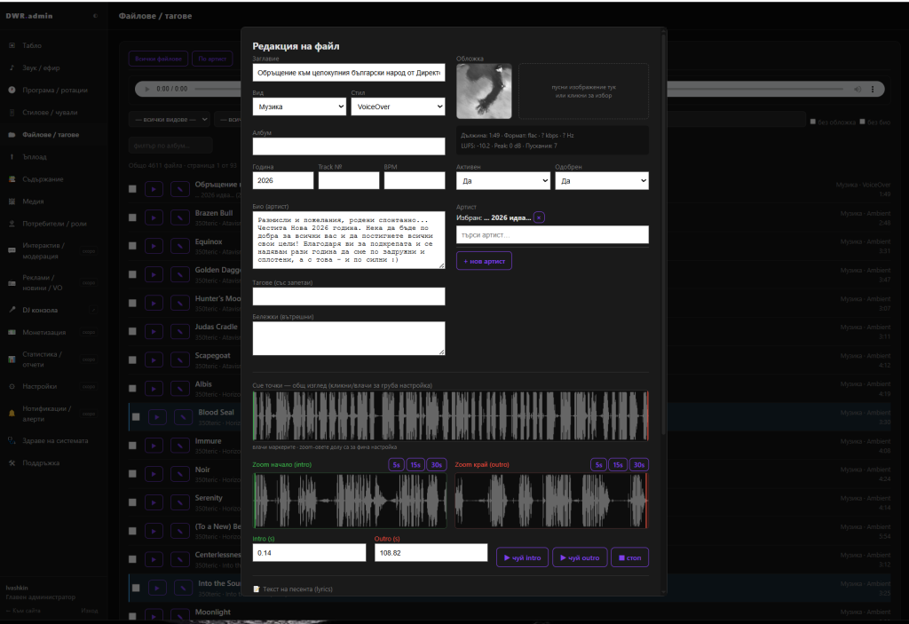The width and height of the screenshot is (909, 624).
Task: Click the Нотификации bell icon
Action: click(12, 414)
